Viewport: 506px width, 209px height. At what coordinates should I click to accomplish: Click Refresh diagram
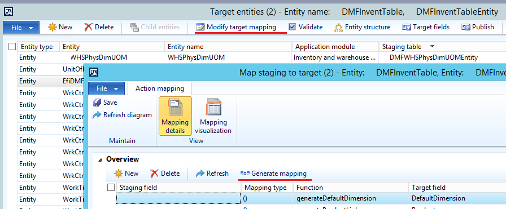[123, 115]
